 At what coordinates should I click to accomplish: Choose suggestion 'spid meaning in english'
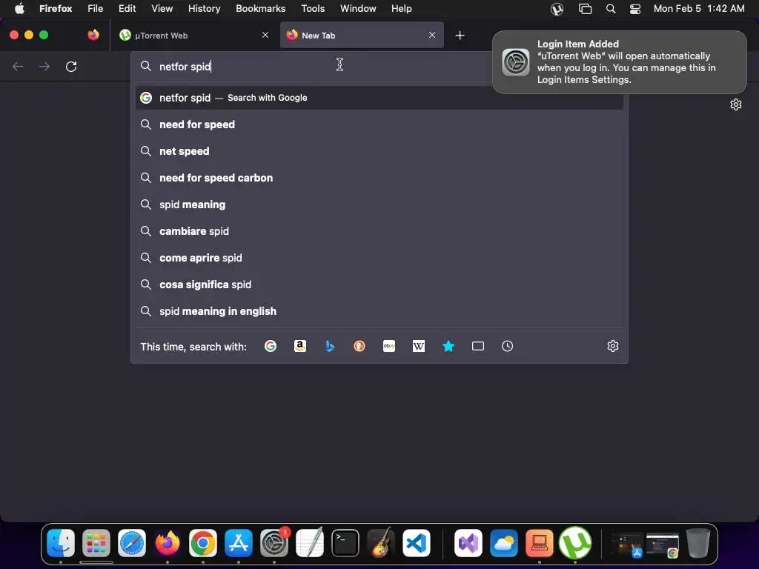[379, 310]
